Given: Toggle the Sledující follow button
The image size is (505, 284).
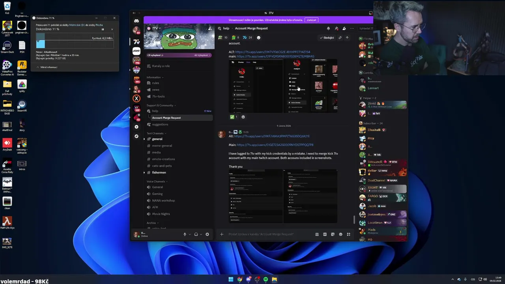Looking at the screenshot, I should click(x=327, y=37).
